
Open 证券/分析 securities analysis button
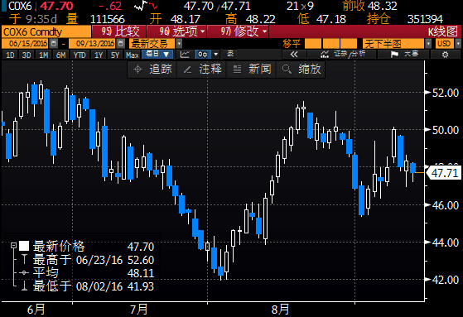pos(342,55)
